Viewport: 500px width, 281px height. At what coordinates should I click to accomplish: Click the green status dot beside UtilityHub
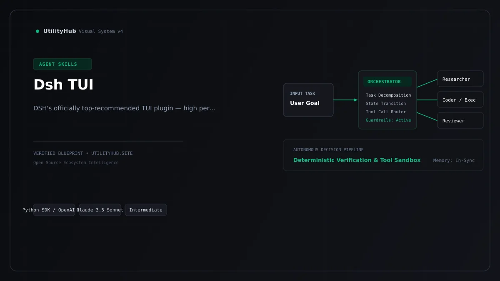[37, 31]
